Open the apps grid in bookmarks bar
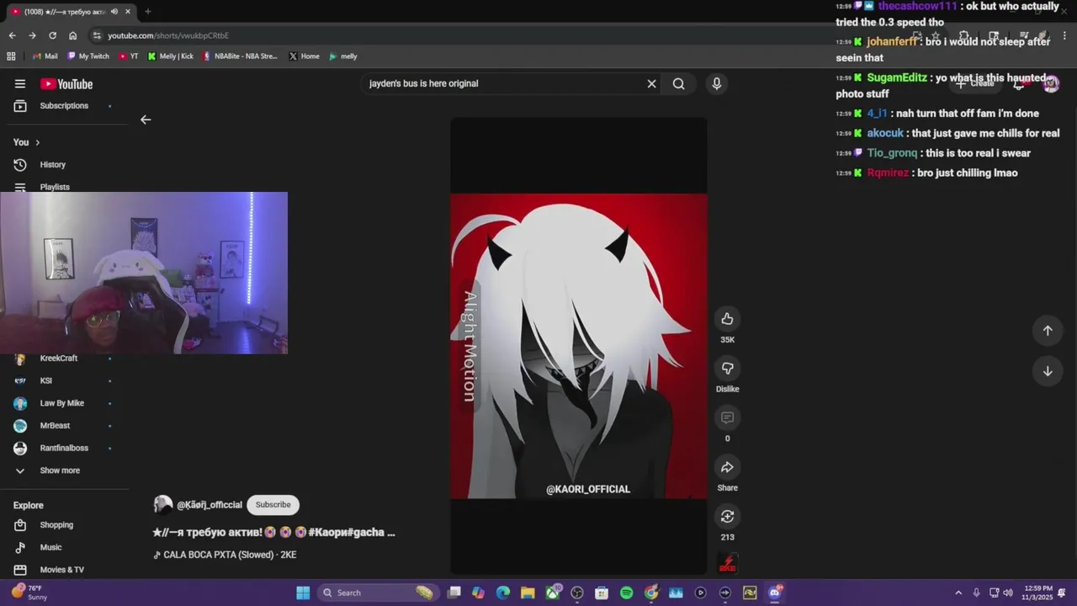 (x=11, y=56)
